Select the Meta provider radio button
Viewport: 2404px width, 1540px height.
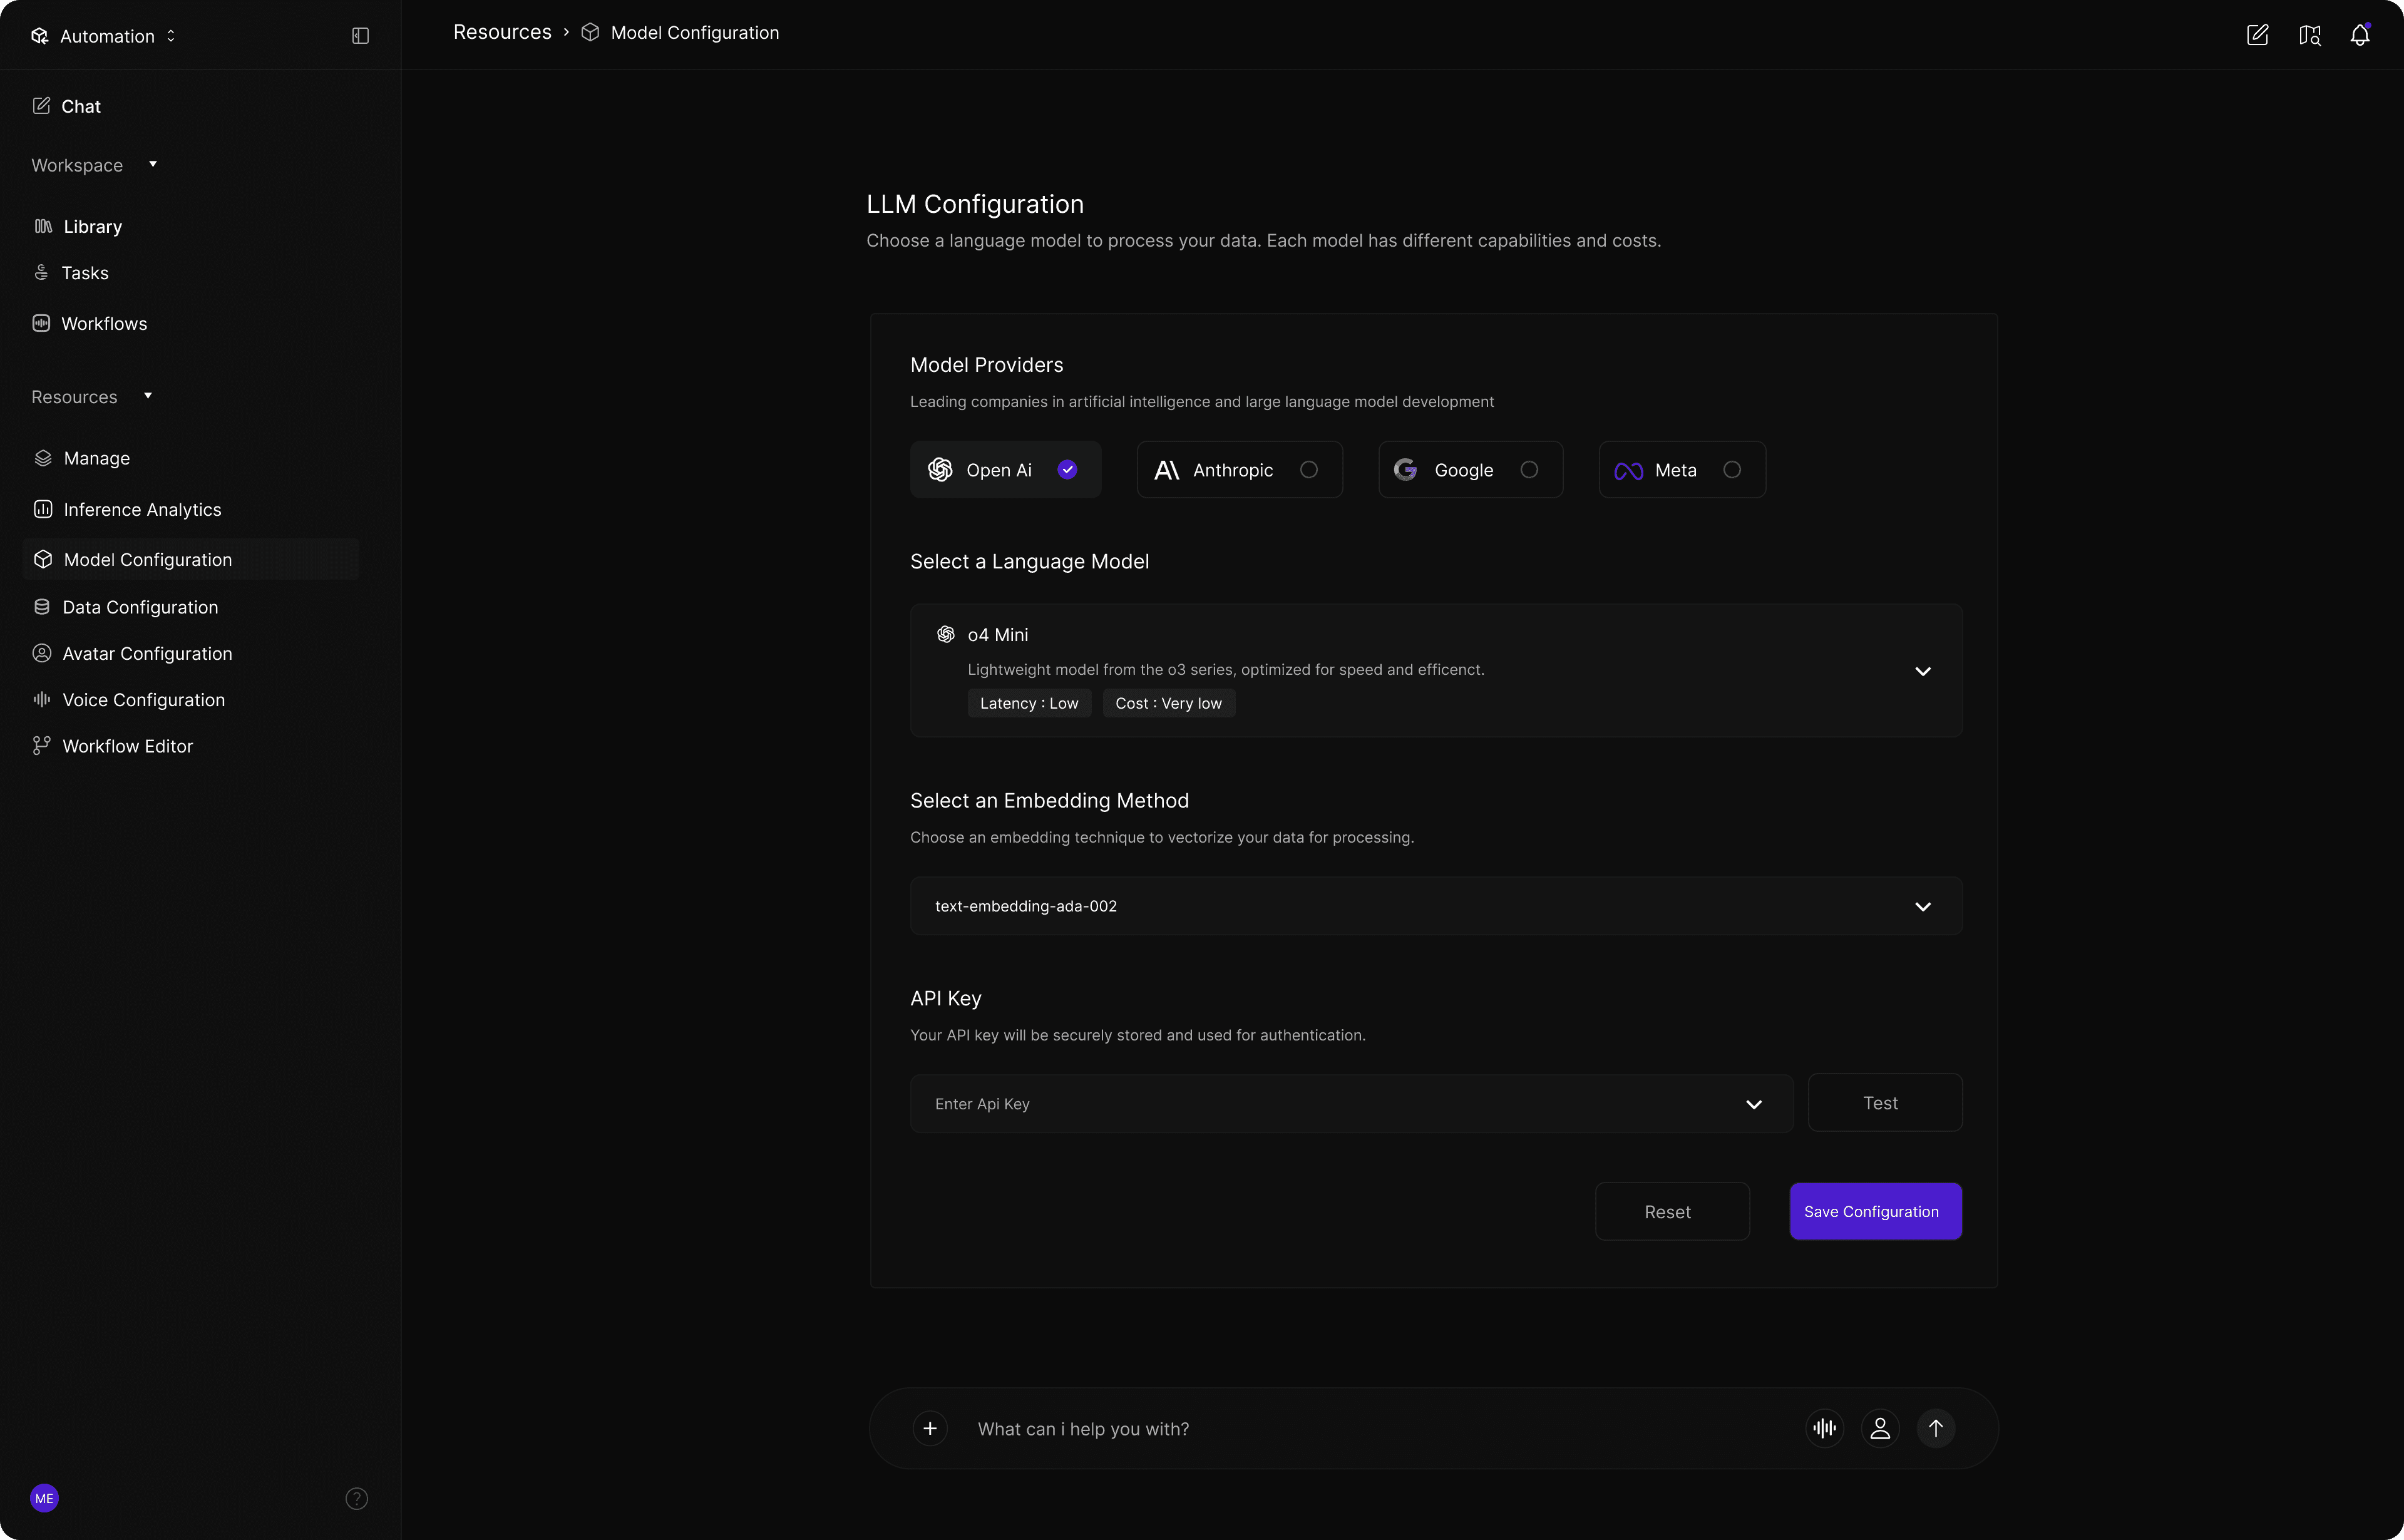[x=1732, y=470]
